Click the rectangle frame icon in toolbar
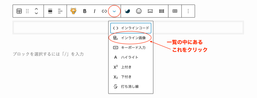The image size is (257, 98). [150, 11]
